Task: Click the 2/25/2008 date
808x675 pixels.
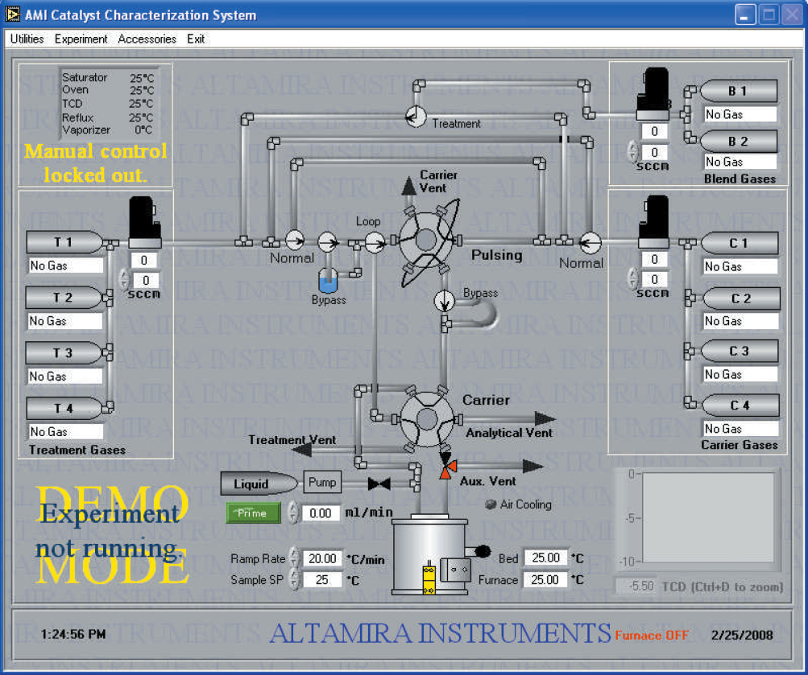Action: tap(741, 636)
